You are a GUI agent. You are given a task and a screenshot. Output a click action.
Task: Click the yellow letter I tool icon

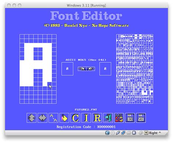pos(86,118)
